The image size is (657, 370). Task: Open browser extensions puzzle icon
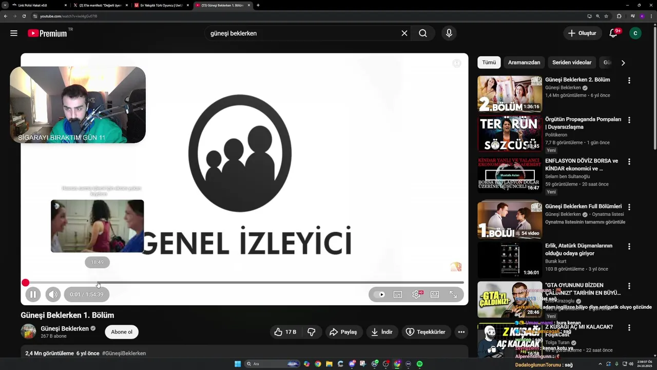[x=619, y=16]
